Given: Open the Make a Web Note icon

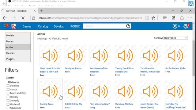Looking at the screenshot, I should point(173,18).
